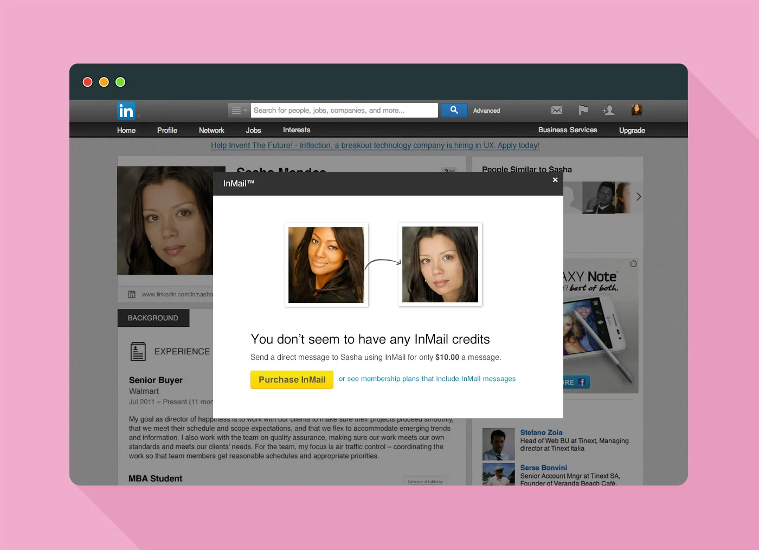Click the yellow minimize window button

pos(104,82)
